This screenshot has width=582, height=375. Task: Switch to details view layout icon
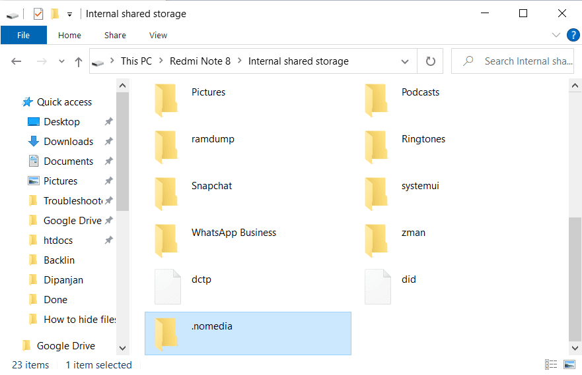(551, 364)
